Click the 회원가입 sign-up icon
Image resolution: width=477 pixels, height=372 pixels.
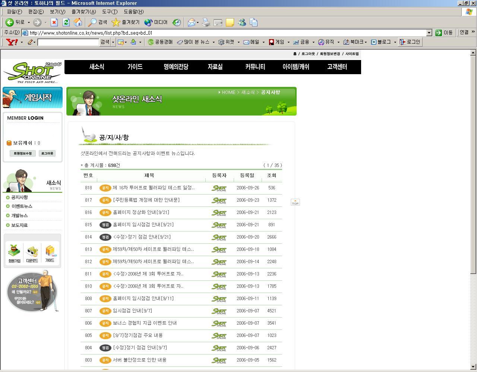pyautogui.click(x=14, y=253)
